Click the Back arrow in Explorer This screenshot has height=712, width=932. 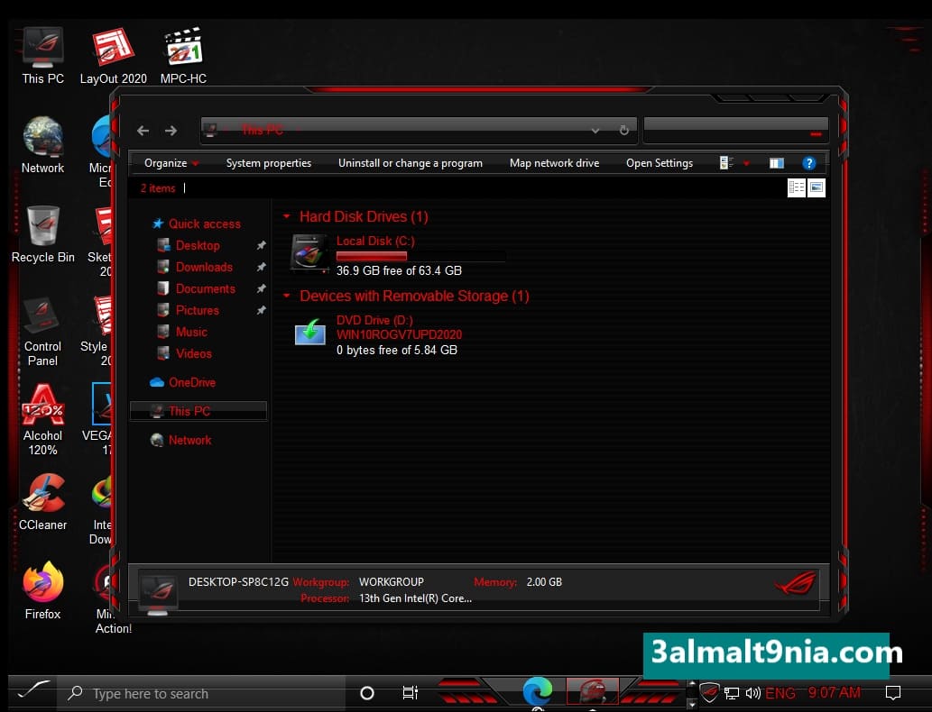143,131
